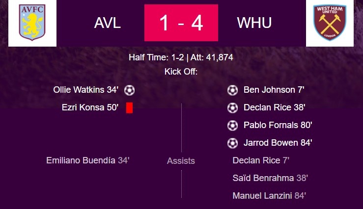The height and width of the screenshot is (209, 363).
Task: Open Pablo Fornals player link
Action: tap(278, 125)
